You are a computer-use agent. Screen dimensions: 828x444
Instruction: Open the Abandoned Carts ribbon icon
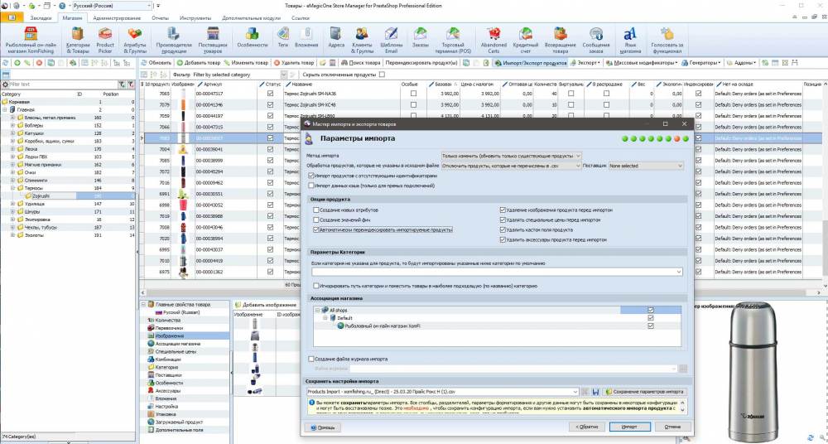tap(493, 37)
